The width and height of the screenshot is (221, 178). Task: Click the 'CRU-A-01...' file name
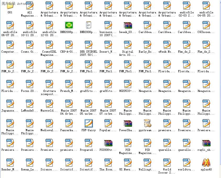click(x=69, y=52)
